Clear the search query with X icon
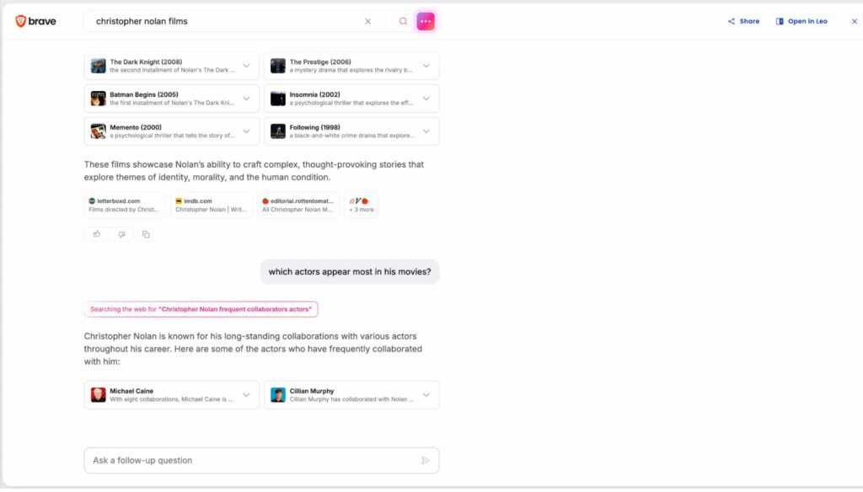The height and width of the screenshot is (492, 863). (367, 21)
